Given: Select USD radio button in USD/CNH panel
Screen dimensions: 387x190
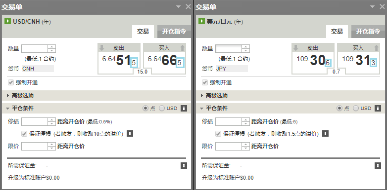Looking at the screenshot, I should tap(162, 108).
